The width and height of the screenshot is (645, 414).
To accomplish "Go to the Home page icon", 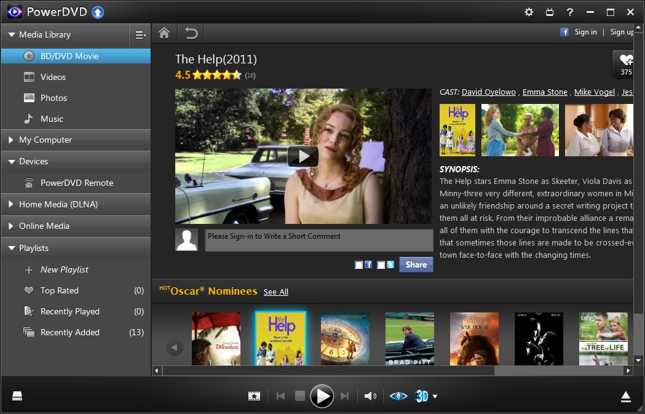I will (164, 33).
